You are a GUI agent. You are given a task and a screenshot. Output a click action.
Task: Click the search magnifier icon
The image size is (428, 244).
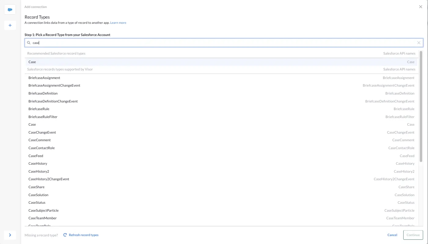pyautogui.click(x=29, y=43)
